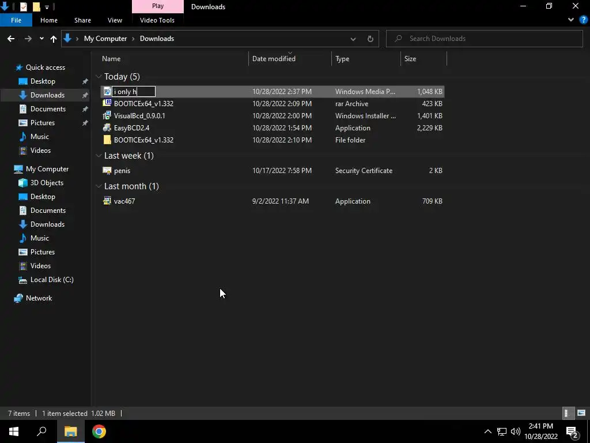Open the recent locations dropdown arrow
Viewport: 590px width, 443px height.
tap(41, 39)
